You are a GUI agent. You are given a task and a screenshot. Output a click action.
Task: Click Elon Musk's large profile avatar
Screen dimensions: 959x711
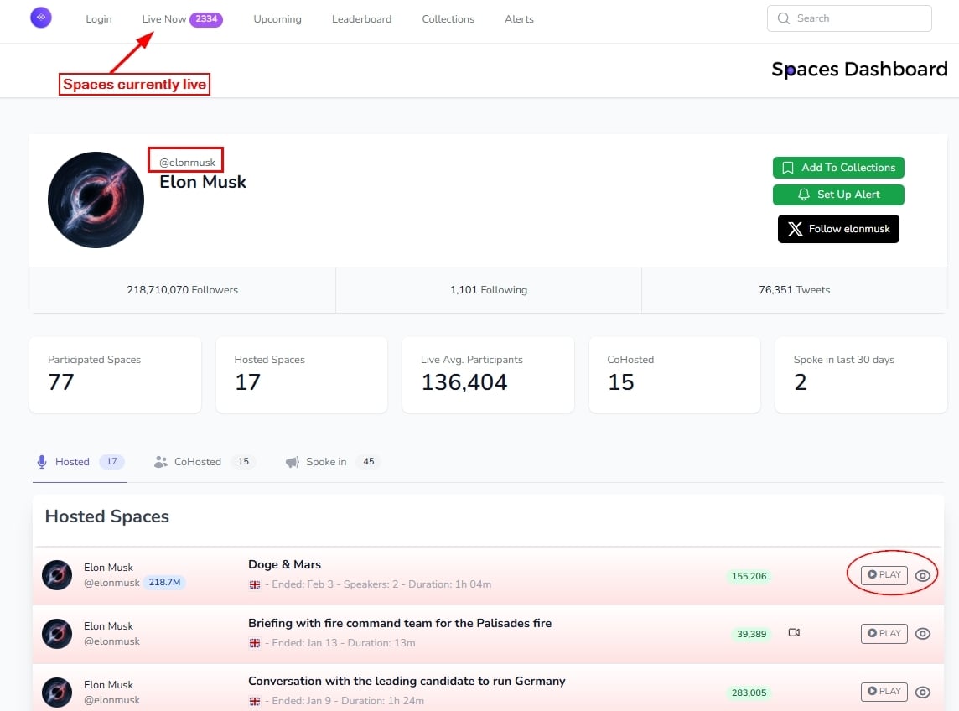pyautogui.click(x=96, y=200)
